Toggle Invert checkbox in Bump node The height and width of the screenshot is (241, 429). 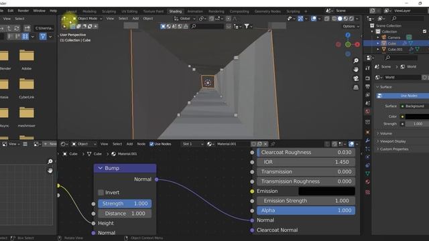pos(101,192)
